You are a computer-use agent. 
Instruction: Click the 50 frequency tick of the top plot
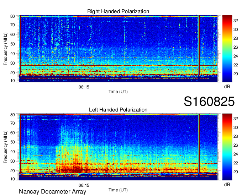[x=12, y=44]
